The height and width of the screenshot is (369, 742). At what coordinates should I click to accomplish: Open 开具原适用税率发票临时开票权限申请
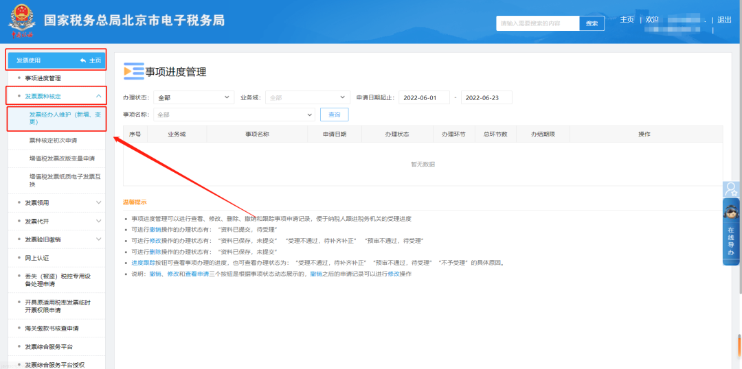coord(58,306)
